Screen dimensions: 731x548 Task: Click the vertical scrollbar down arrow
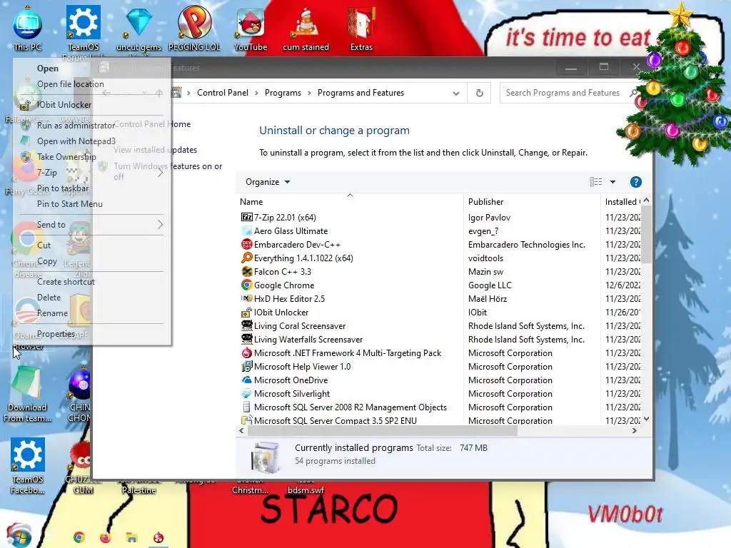click(646, 419)
